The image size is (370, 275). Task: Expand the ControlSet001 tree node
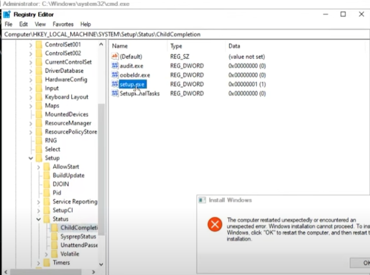tap(31, 44)
